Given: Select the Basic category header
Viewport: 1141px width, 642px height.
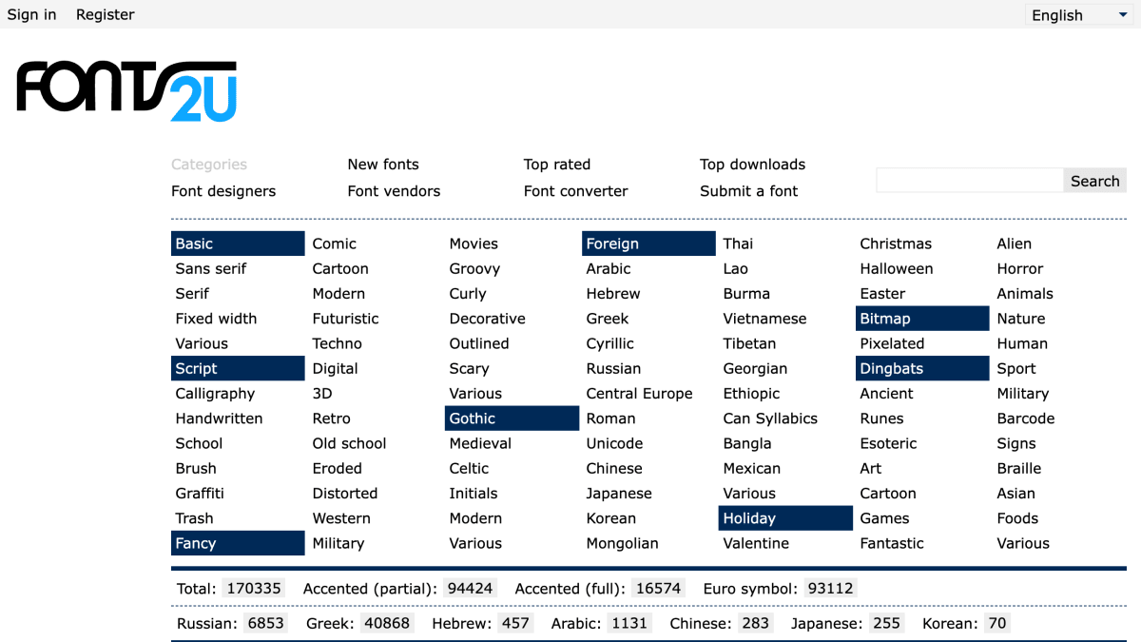Looking at the screenshot, I should (x=238, y=243).
